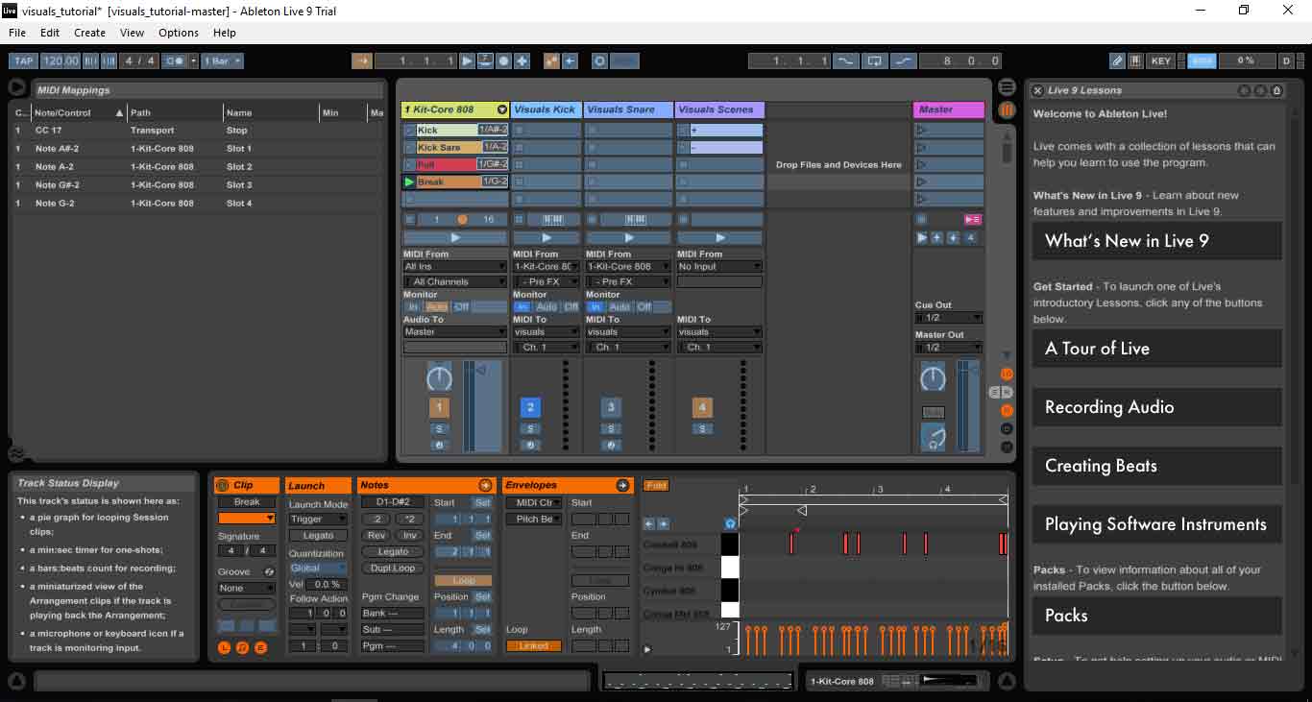1312x702 pixels.
Task: Solo the Visuals Snare track
Action: 611,429
